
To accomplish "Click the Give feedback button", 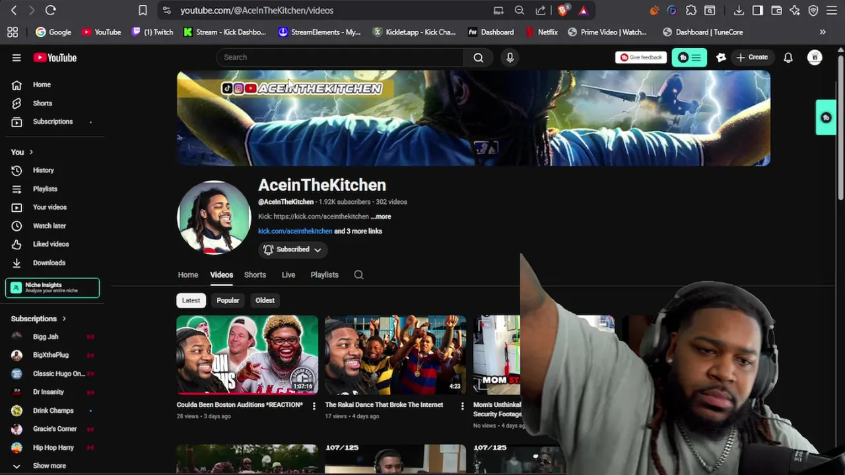I will point(640,57).
